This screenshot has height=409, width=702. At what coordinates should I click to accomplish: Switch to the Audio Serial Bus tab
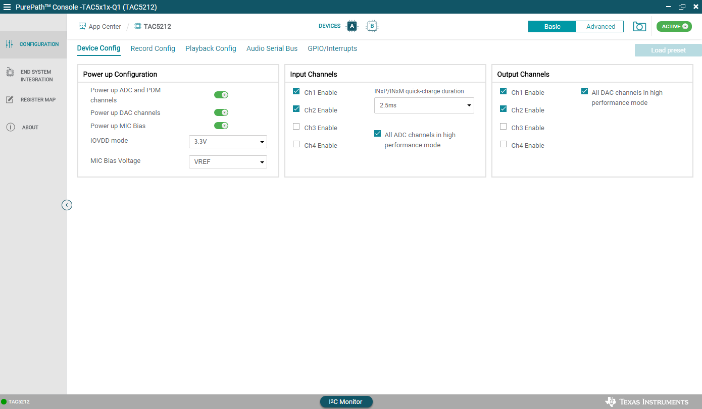(272, 48)
